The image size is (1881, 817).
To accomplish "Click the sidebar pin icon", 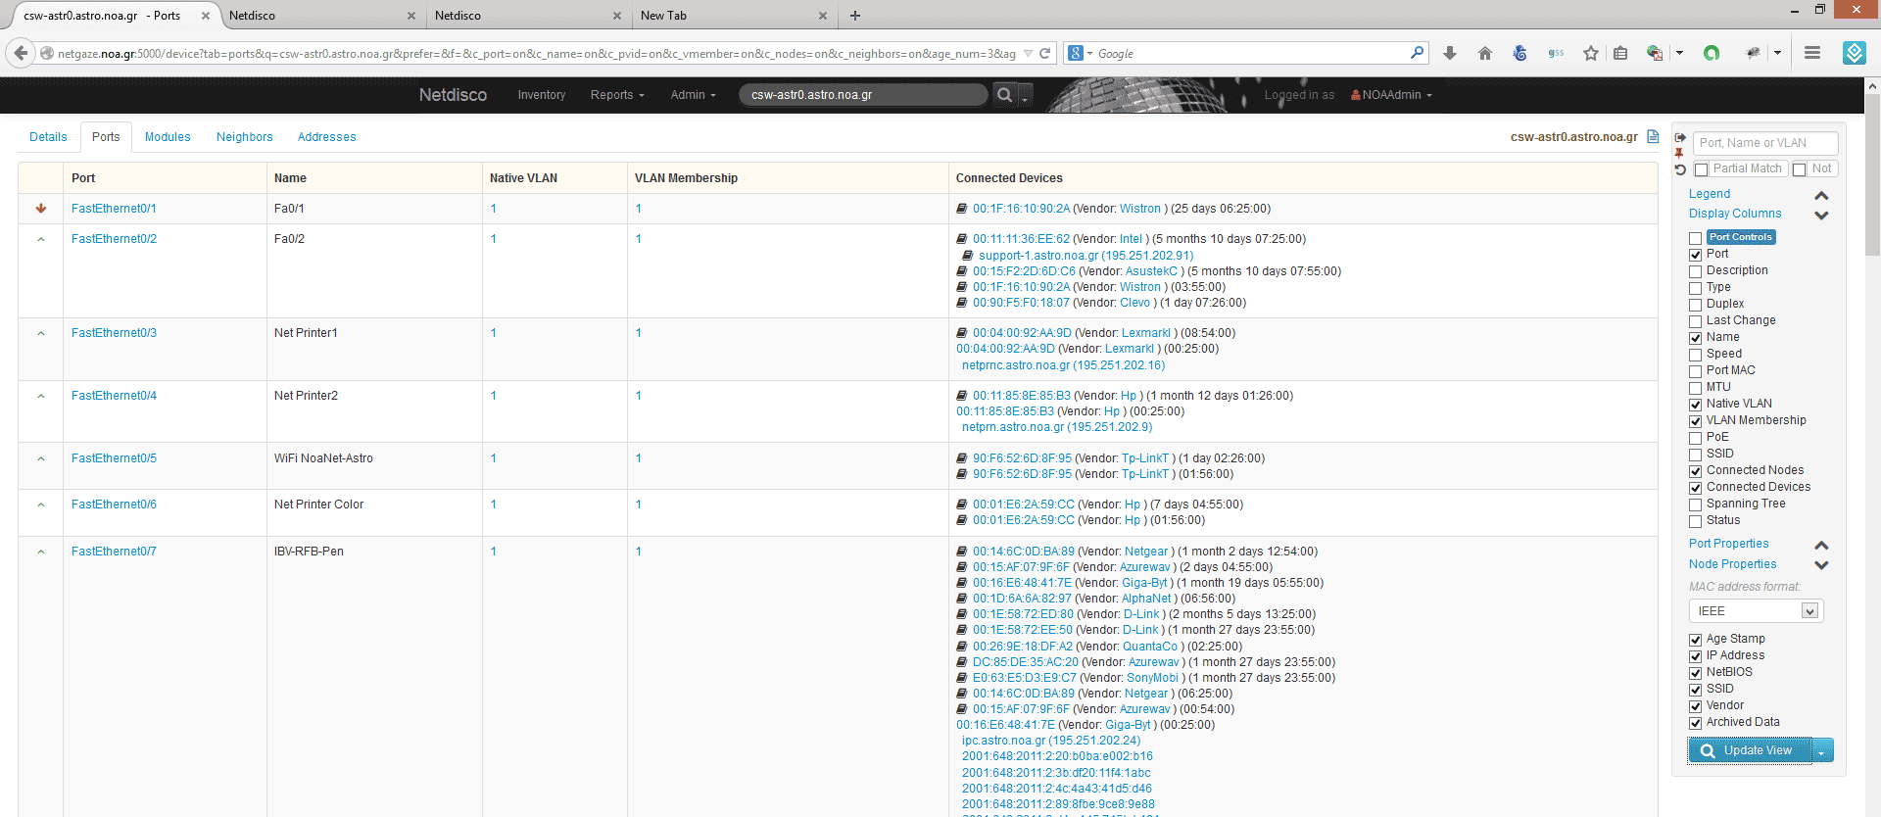I will pyautogui.click(x=1679, y=153).
